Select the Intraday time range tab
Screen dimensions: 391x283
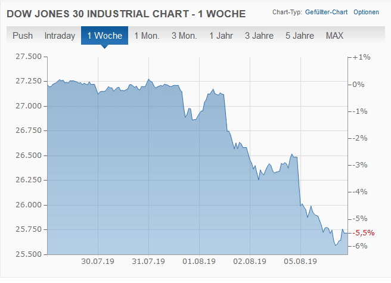tap(60, 36)
